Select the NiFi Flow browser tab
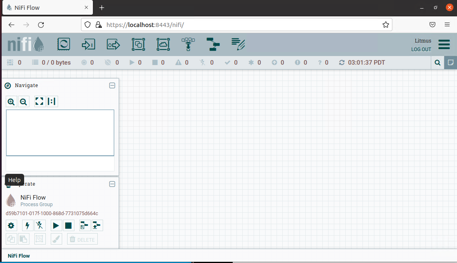The width and height of the screenshot is (457, 263). tap(47, 8)
